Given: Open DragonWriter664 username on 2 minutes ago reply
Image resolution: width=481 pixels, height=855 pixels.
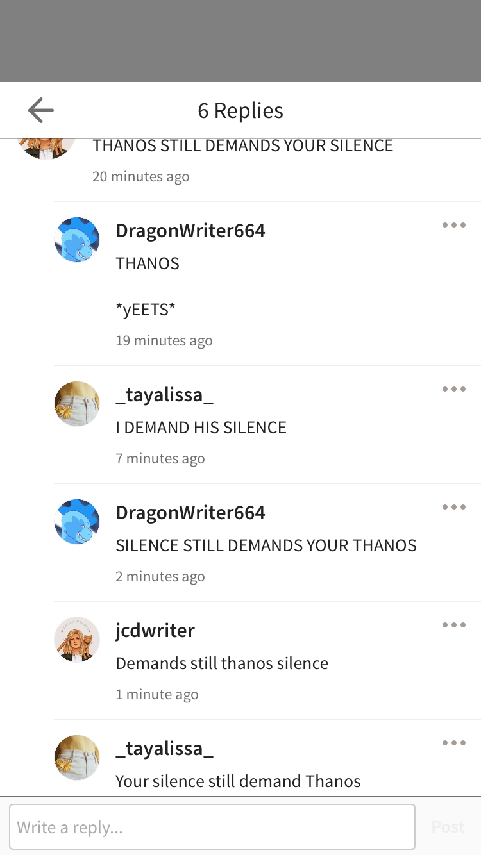Looking at the screenshot, I should point(190,513).
